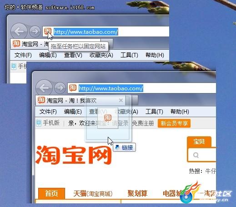Click the phone icon beside 手机版
236x207 pixels.
(x=39, y=123)
